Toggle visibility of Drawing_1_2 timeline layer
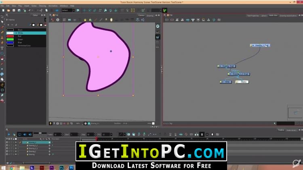This screenshot has height=170, width=303. coord(7,145)
